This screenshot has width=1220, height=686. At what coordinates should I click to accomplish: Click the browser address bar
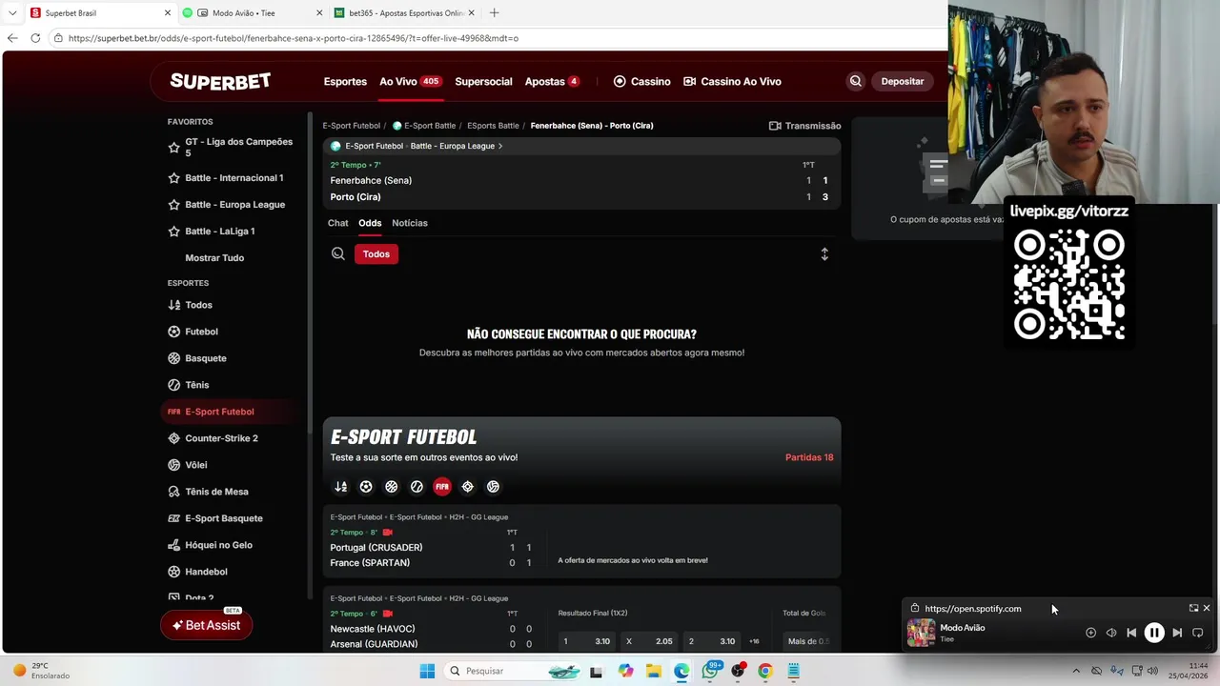496,38
